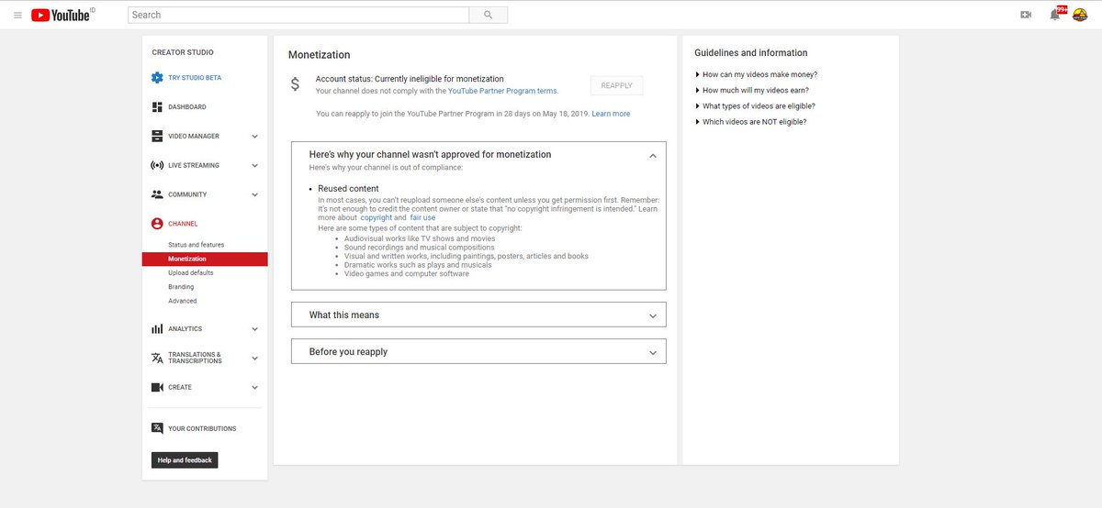1102x508 pixels.
Task: Click the Live Streaming broadcast icon
Action: point(157,165)
